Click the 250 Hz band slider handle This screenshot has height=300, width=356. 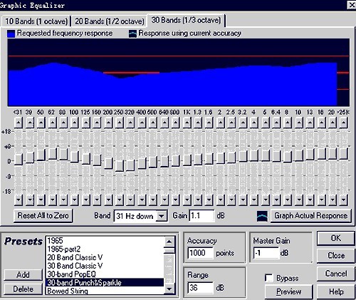(x=120, y=165)
